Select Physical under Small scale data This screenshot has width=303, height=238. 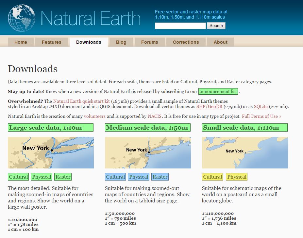(x=237, y=177)
